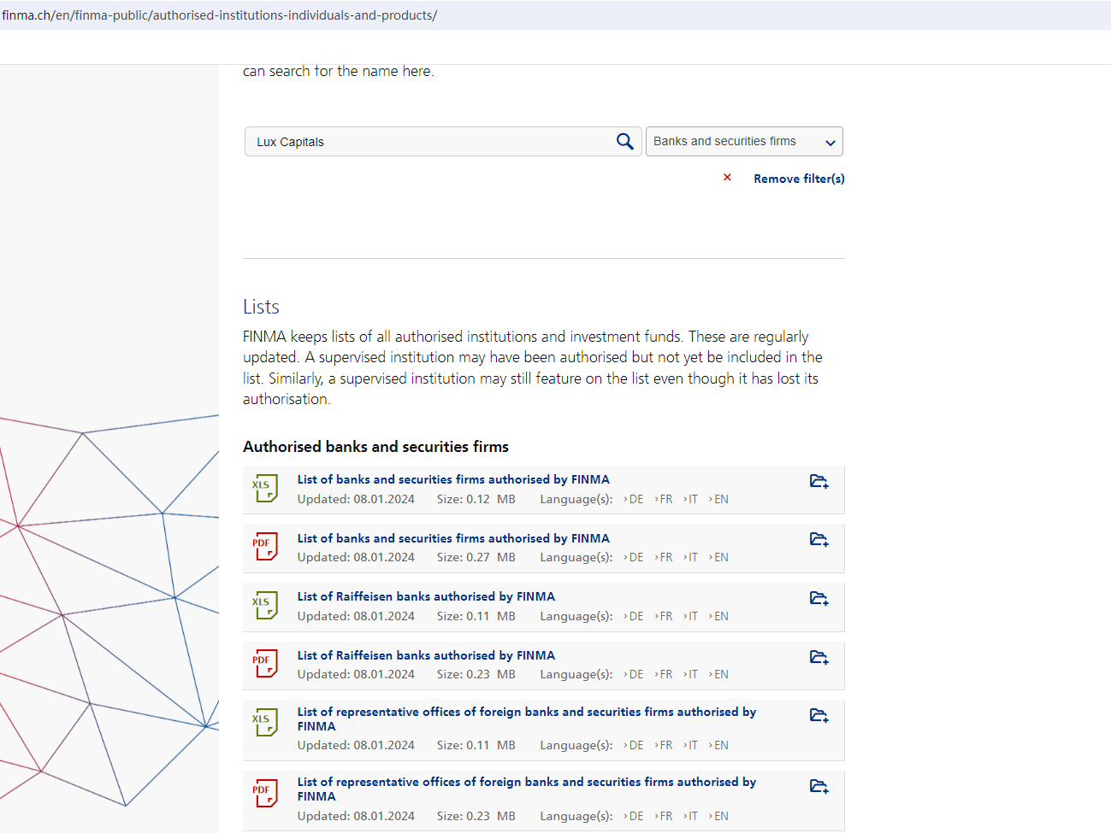
Task: Add PDF representative offices list to folder
Action: point(818,786)
